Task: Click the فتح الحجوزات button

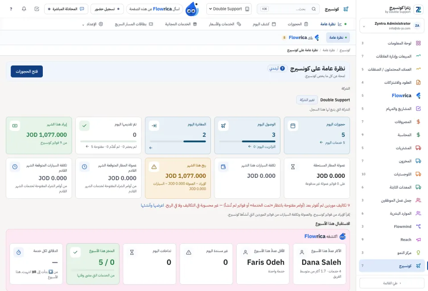Action: click(27, 71)
